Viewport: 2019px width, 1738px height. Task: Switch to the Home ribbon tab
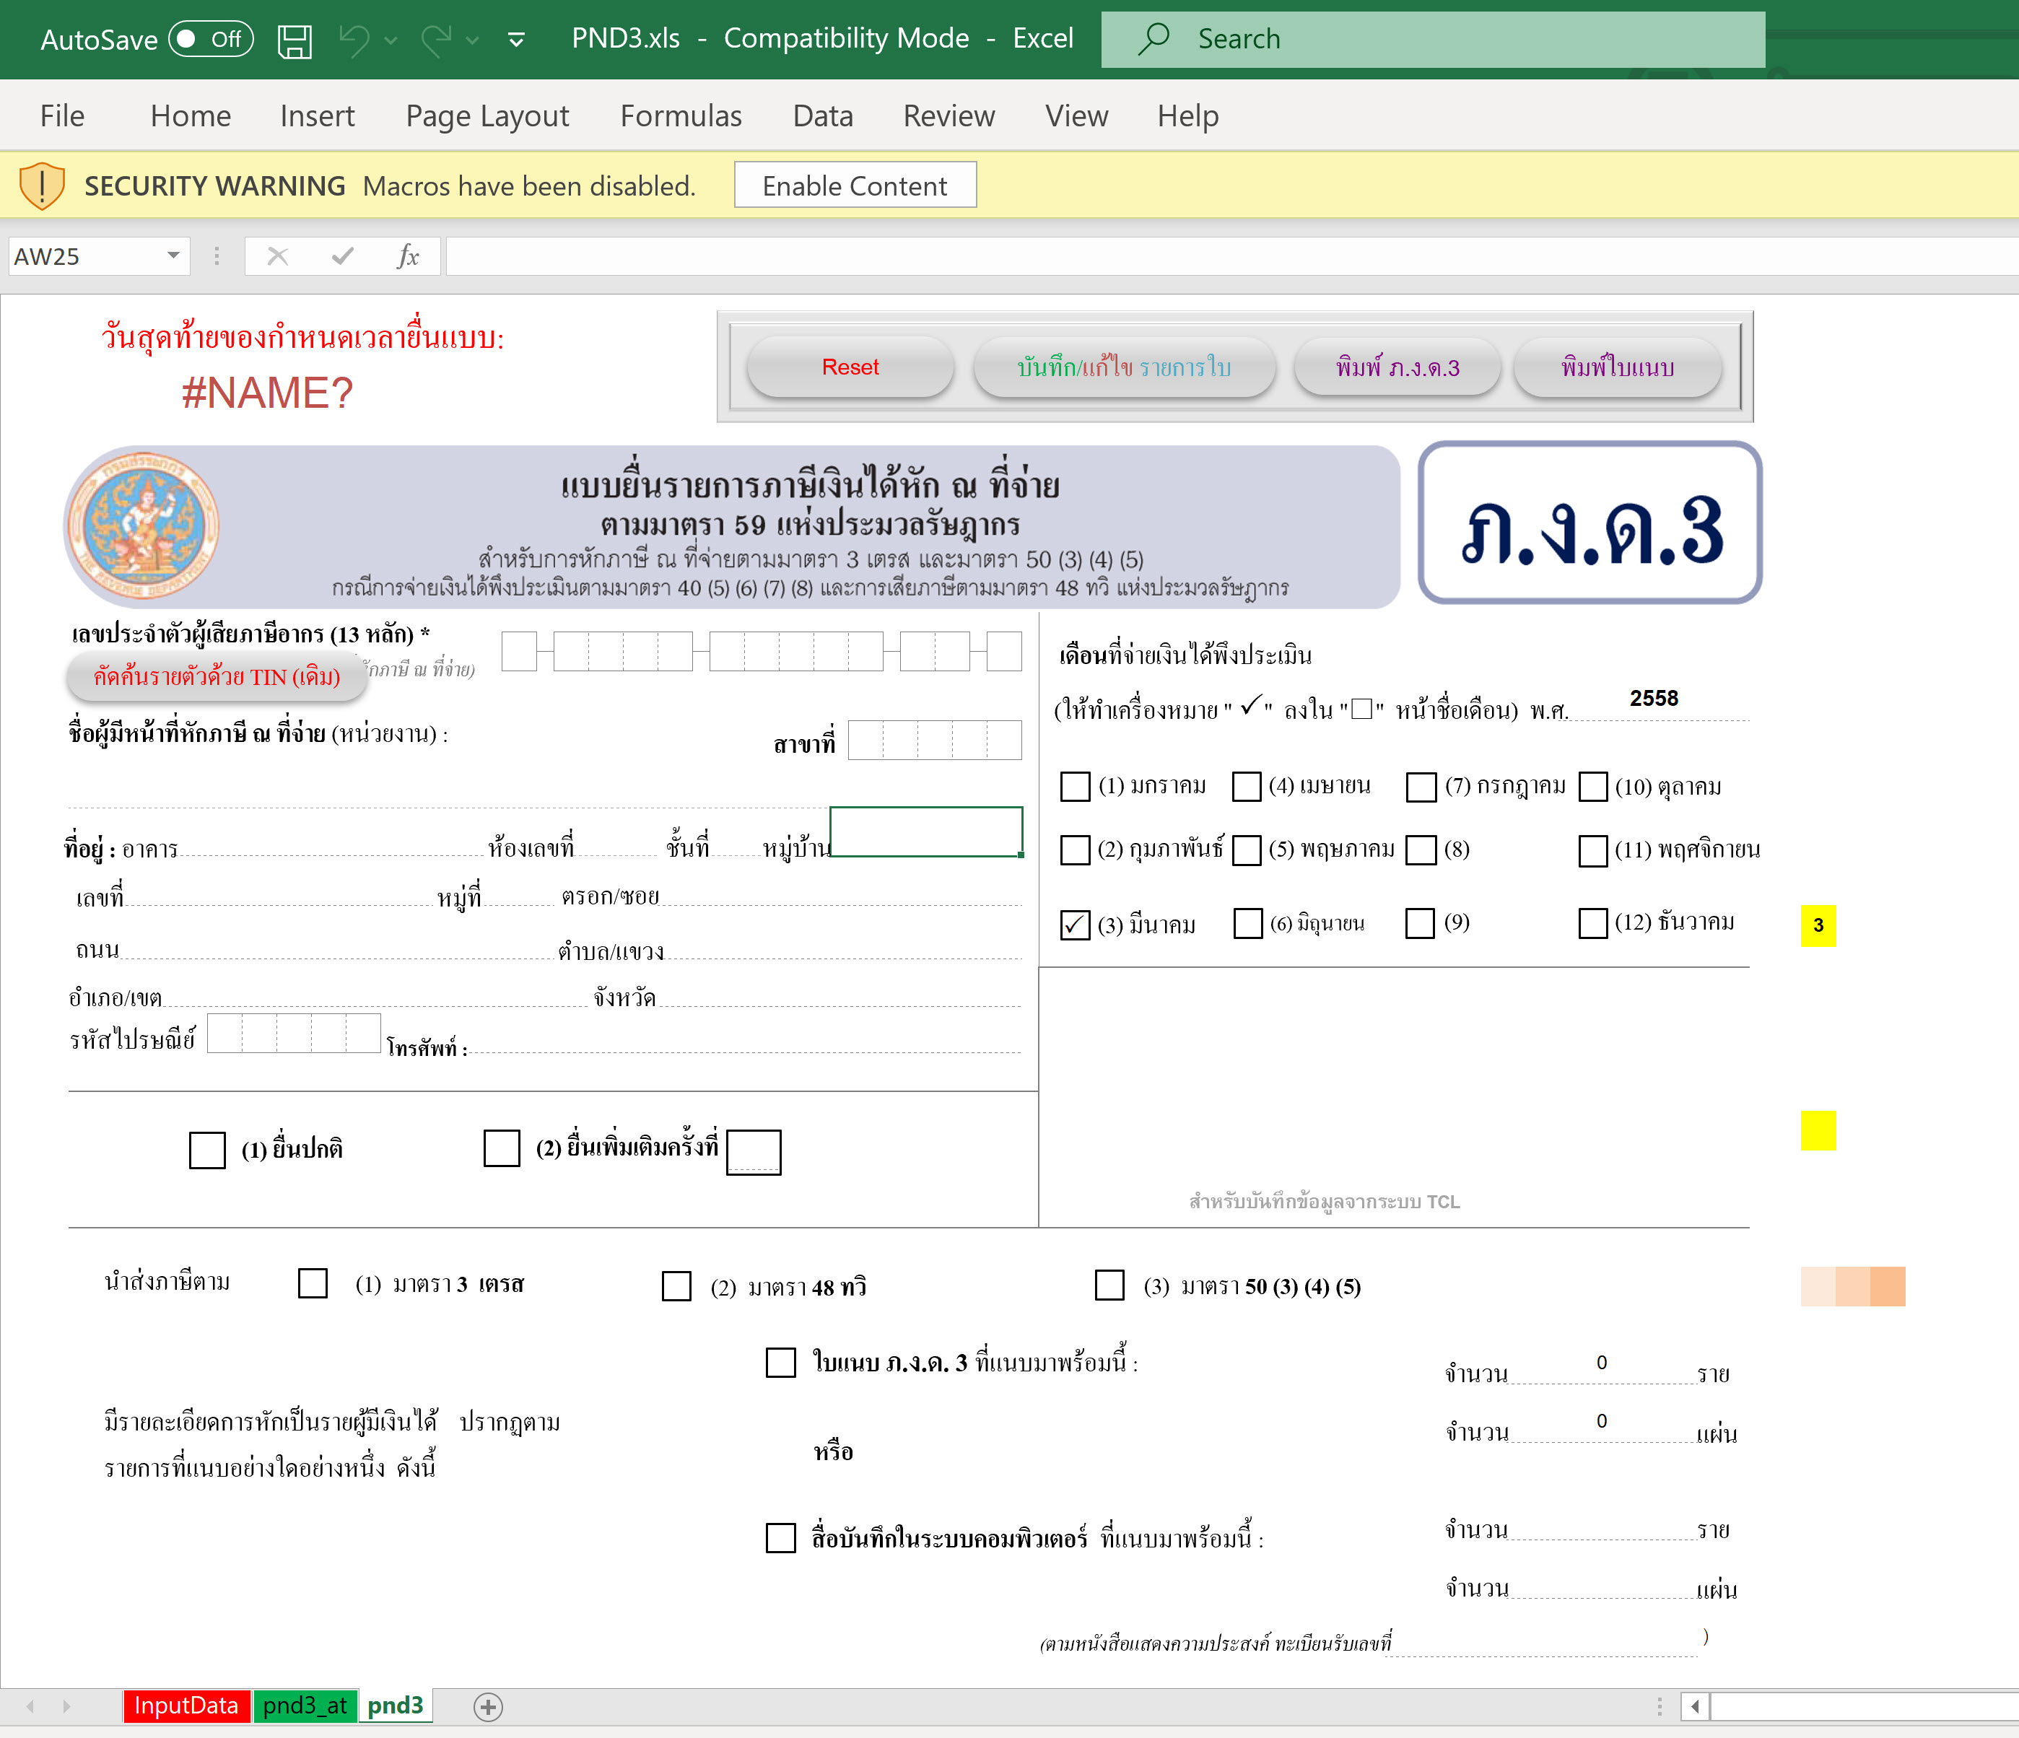point(190,116)
